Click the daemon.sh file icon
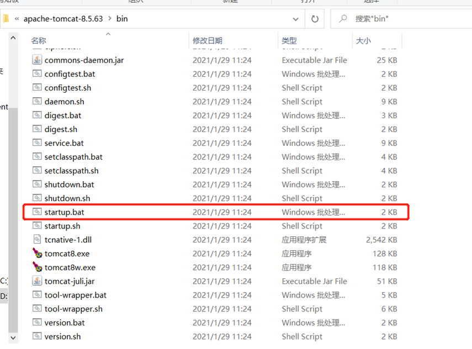 point(37,101)
